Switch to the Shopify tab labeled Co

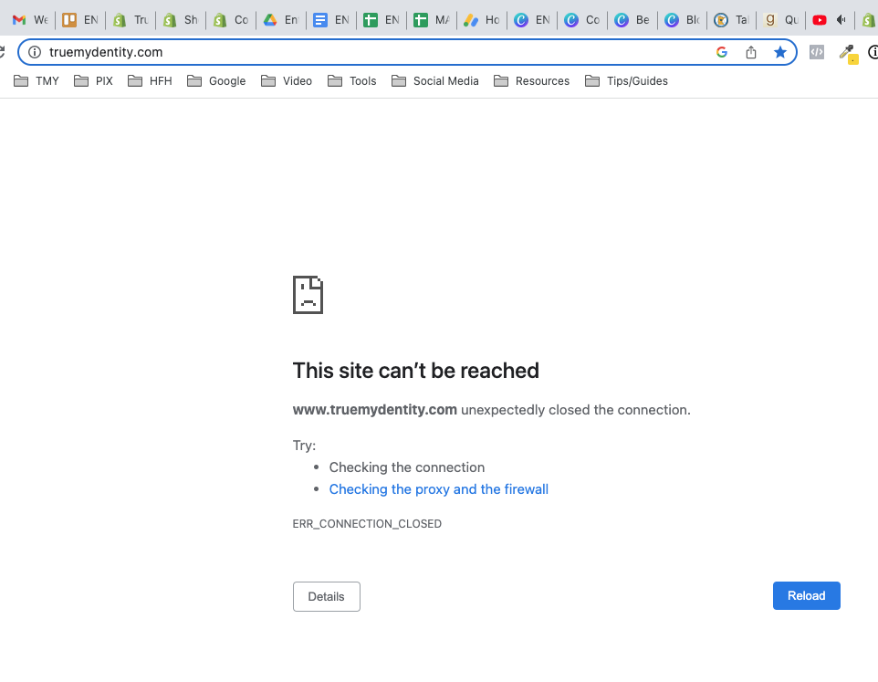tap(231, 20)
